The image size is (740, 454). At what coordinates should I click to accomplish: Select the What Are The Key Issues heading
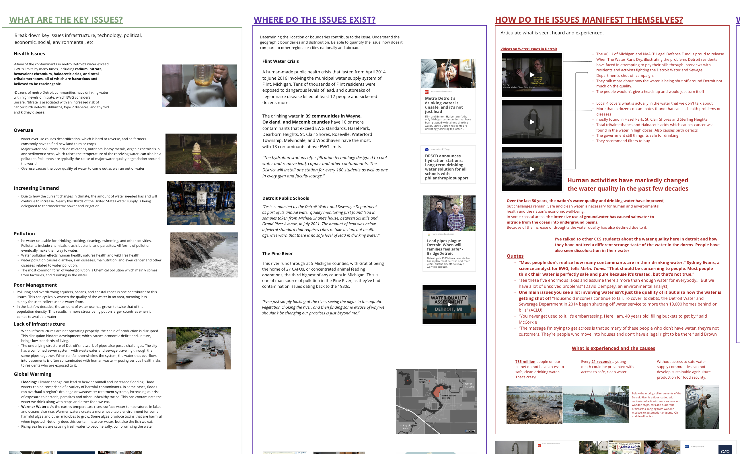click(66, 19)
